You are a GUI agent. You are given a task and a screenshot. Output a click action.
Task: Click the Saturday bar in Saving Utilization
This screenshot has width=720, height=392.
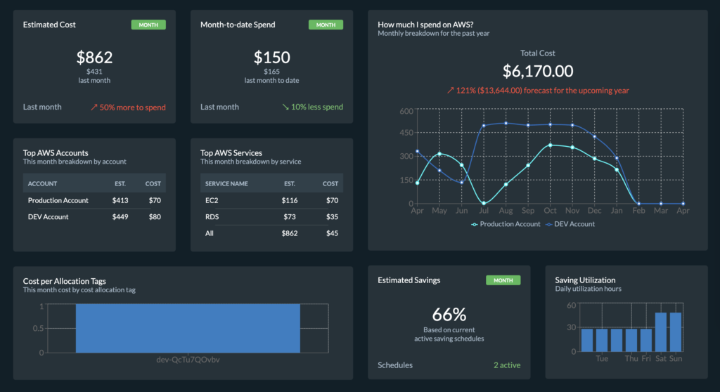coord(661,332)
